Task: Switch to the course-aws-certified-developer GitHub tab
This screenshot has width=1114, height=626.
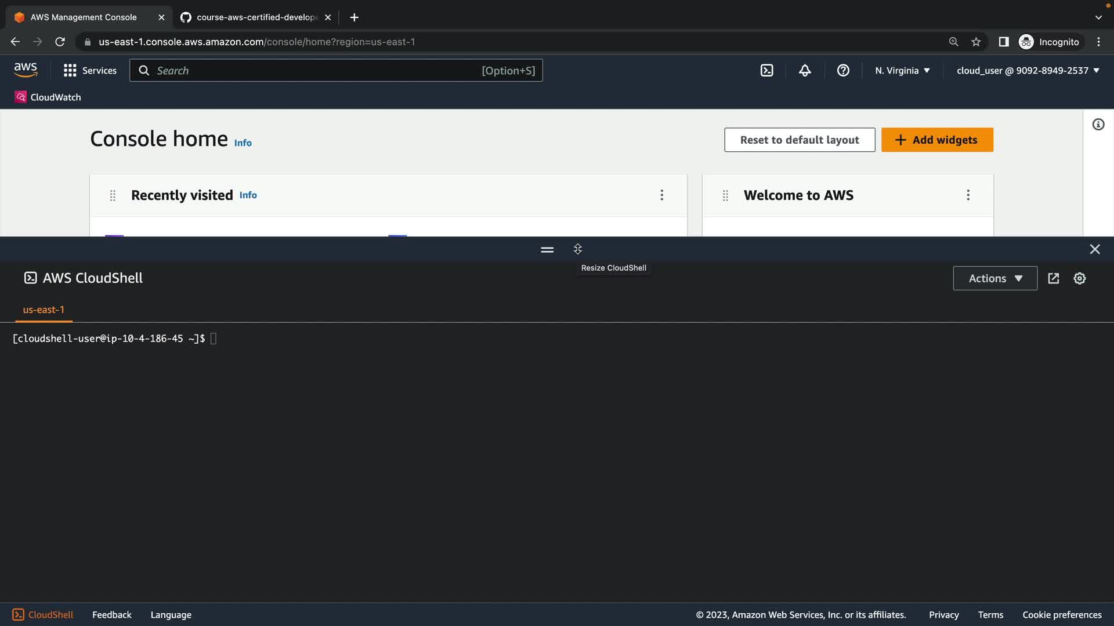Action: (x=255, y=17)
